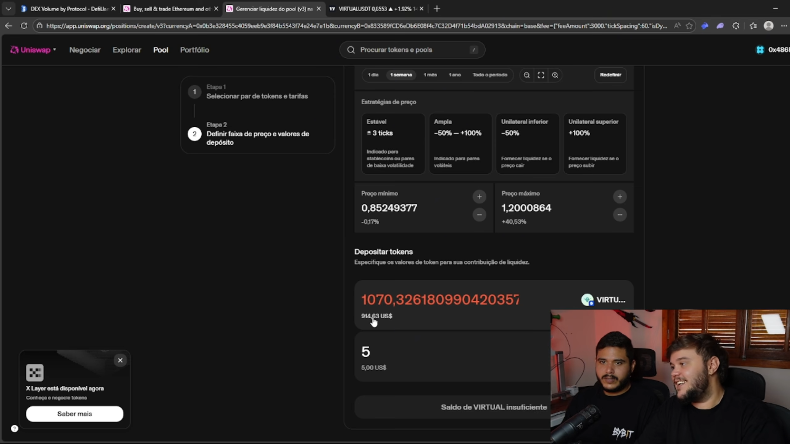The image size is (790, 444).
Task: Close the VIRTUALUSDT tab
Action: (422, 9)
